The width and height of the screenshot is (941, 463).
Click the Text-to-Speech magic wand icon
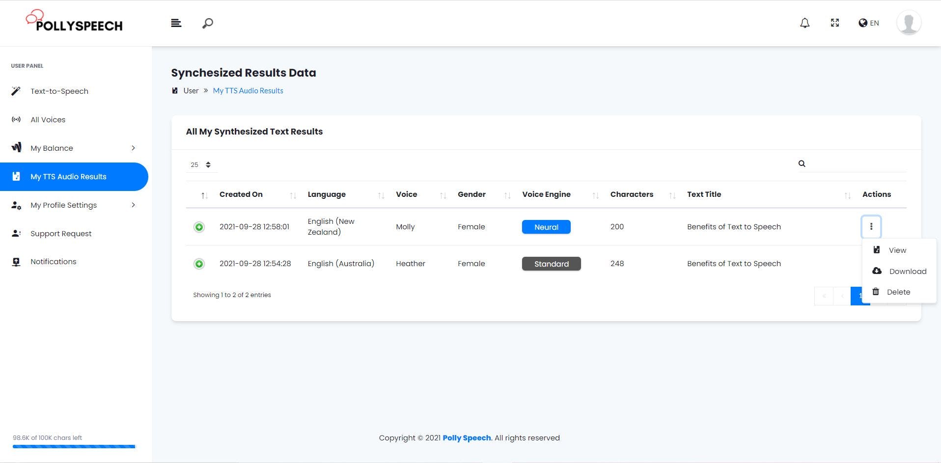tap(16, 91)
